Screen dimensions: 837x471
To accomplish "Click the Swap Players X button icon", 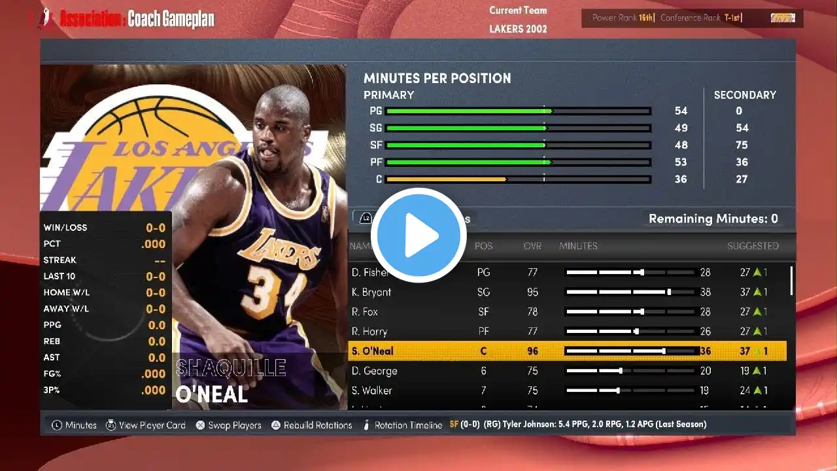I will [201, 425].
